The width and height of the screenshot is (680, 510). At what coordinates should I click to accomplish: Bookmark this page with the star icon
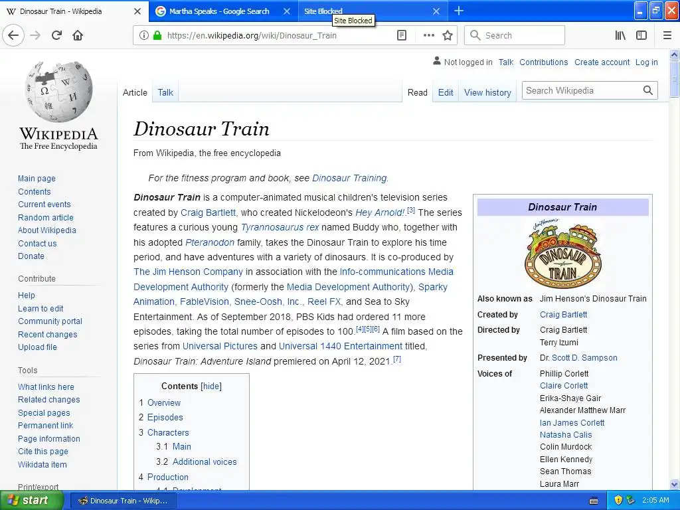[x=448, y=35]
